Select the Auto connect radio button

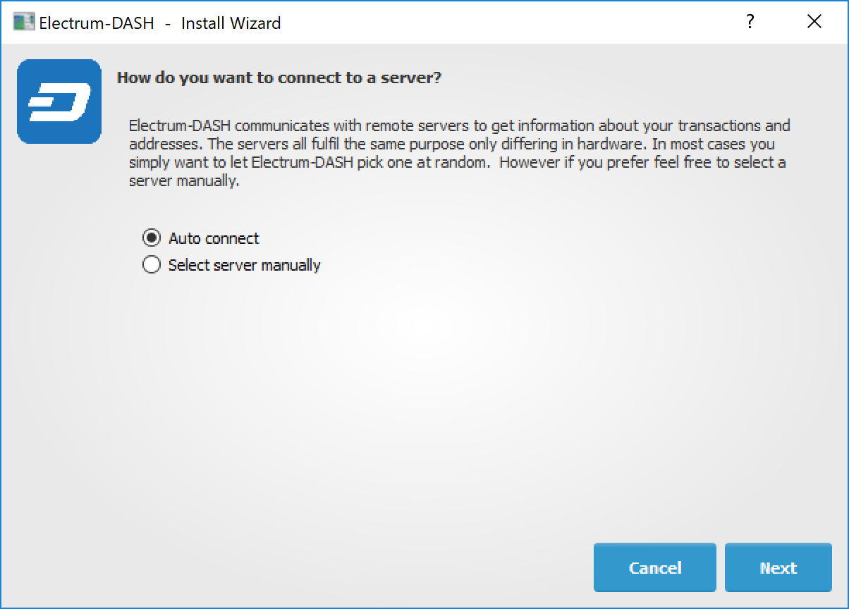(152, 238)
